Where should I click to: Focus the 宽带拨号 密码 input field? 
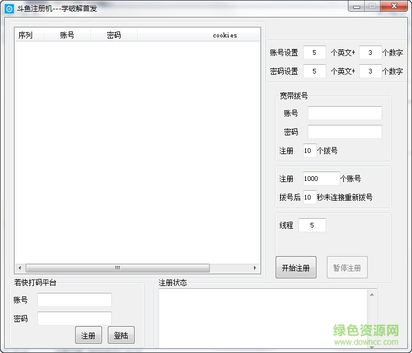(x=345, y=132)
